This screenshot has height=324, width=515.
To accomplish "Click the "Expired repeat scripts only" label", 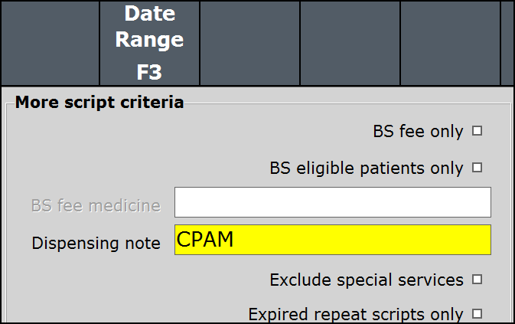I will [x=356, y=314].
